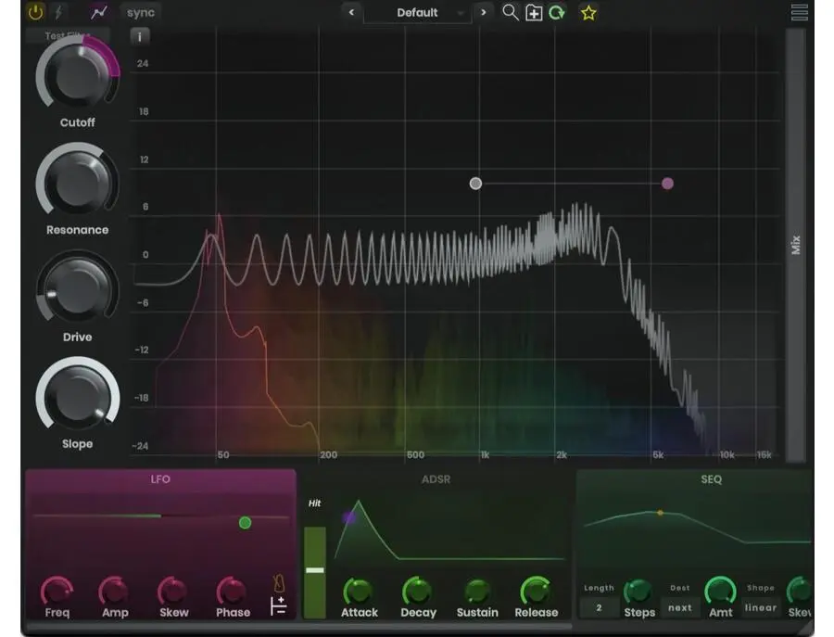Click the Release knob
Viewport: 834px width, 637px height.
537,591
